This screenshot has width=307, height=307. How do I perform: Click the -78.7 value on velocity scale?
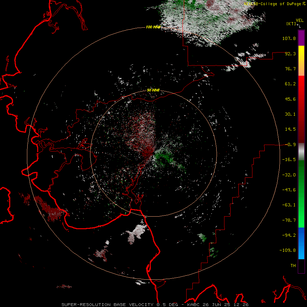tap(289, 220)
